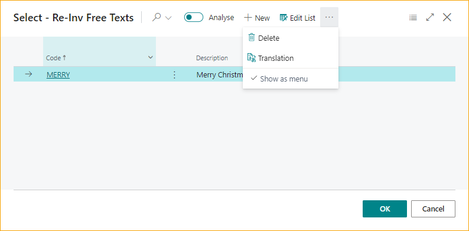Toggle the Analyse switch

pyautogui.click(x=194, y=18)
